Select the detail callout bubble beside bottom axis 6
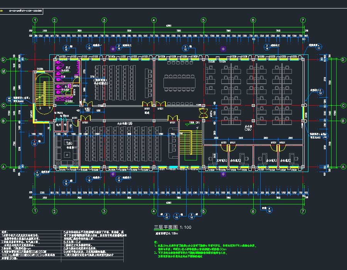 (269, 209)
